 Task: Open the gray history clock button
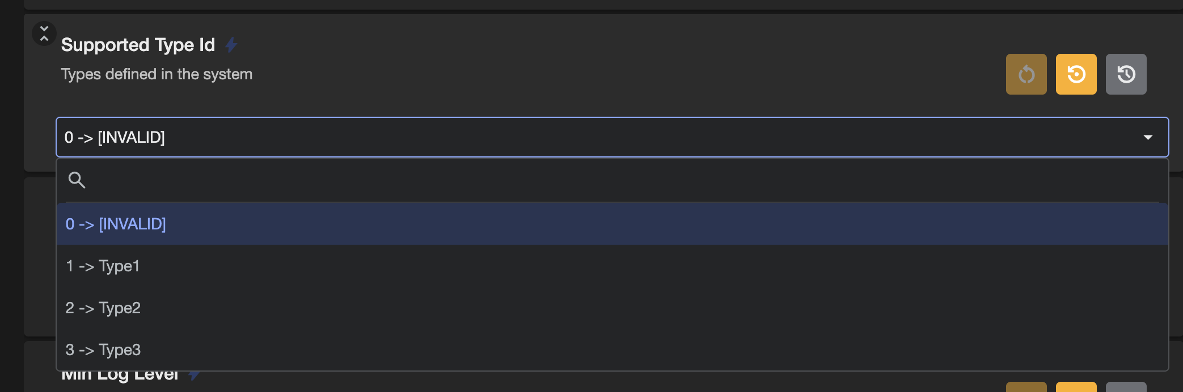(x=1126, y=74)
